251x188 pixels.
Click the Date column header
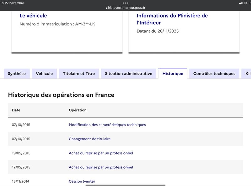16,110
